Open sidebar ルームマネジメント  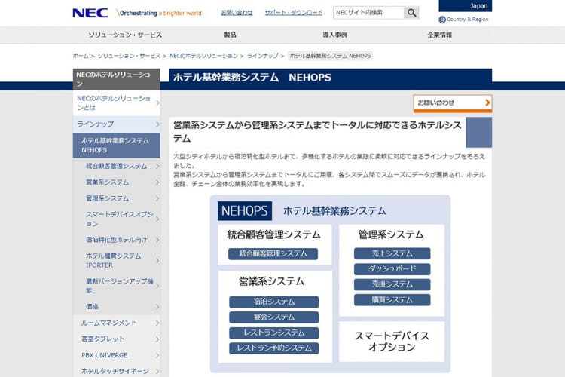pos(116,323)
